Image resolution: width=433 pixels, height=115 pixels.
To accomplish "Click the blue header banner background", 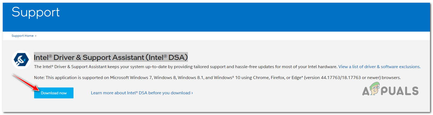I will (219, 16).
